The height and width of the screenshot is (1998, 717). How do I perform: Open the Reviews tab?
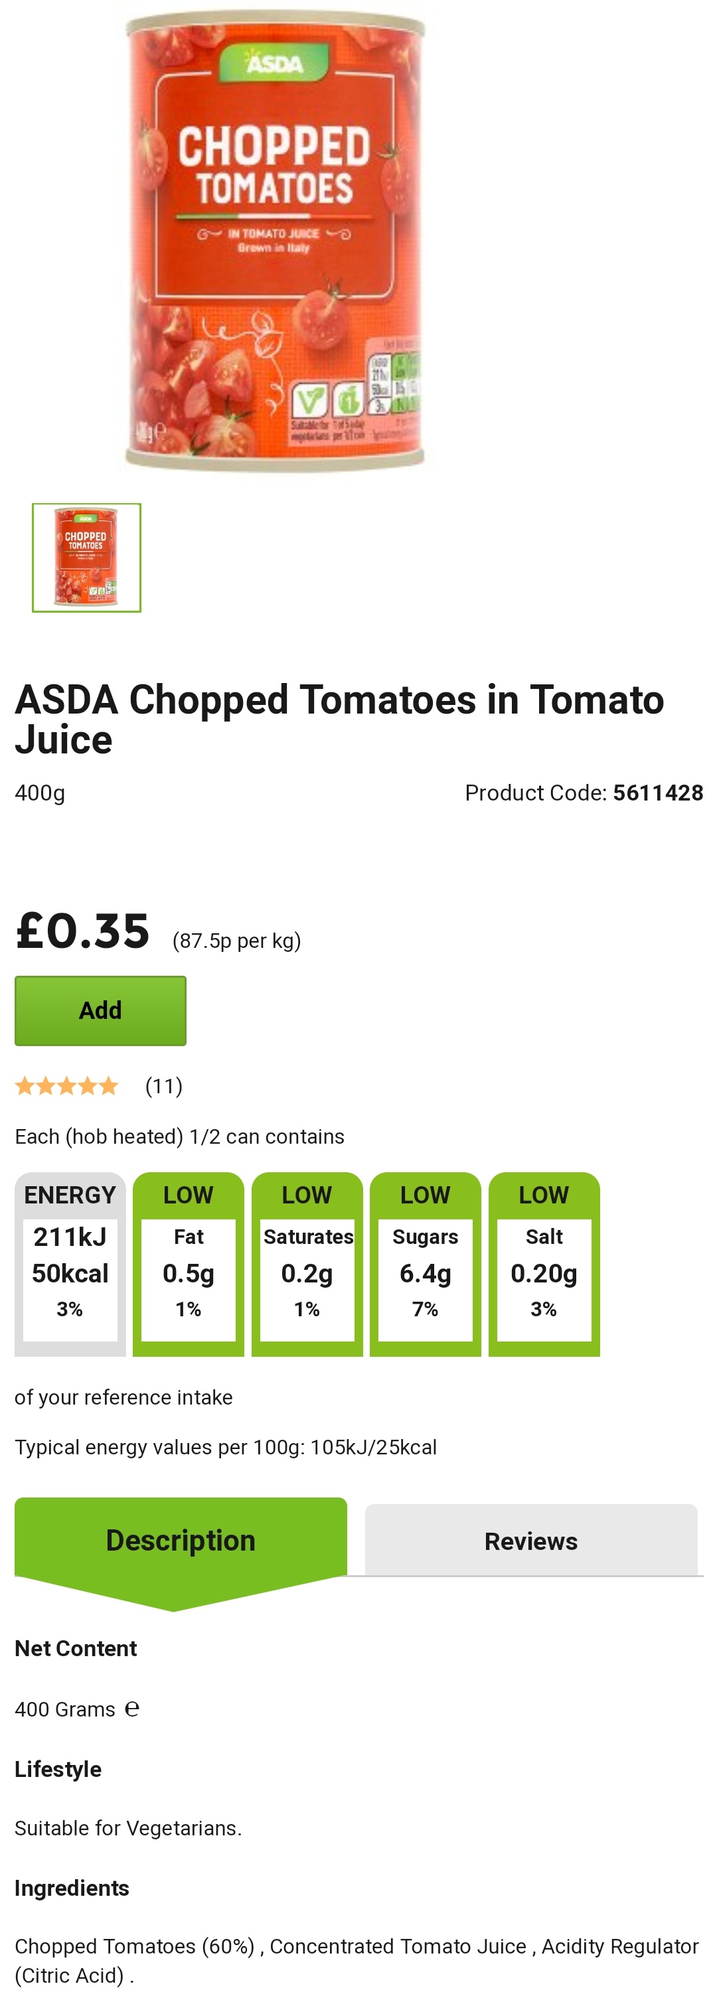[530, 1541]
